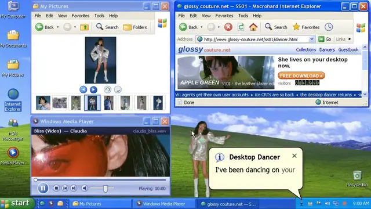Stop playback in Windows Media Player
The height and width of the screenshot is (209, 371).
(x=56, y=188)
